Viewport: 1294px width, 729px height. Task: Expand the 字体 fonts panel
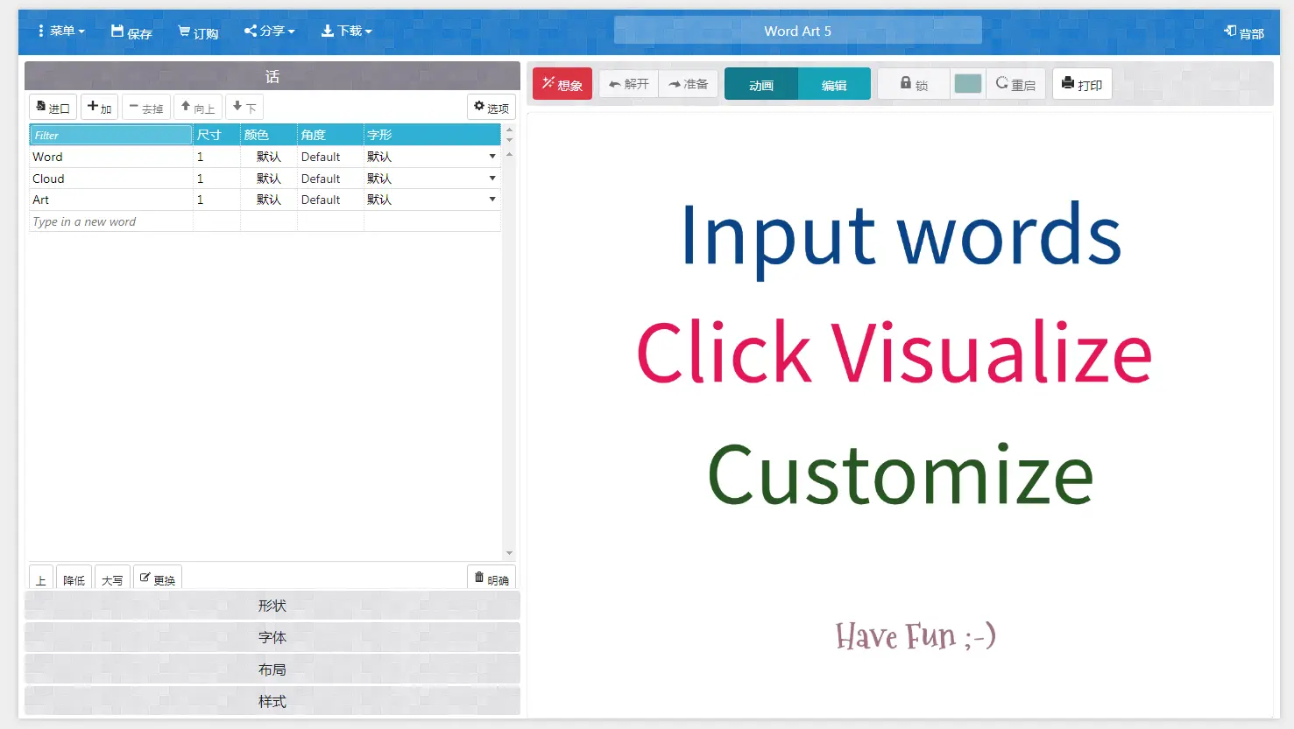pos(272,637)
